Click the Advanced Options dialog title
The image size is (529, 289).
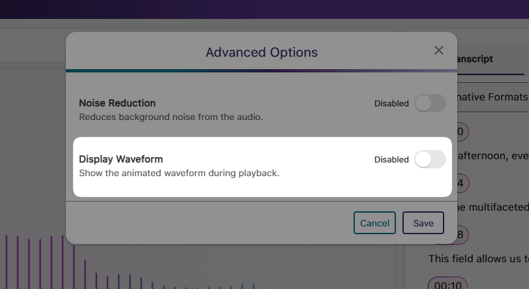point(262,52)
